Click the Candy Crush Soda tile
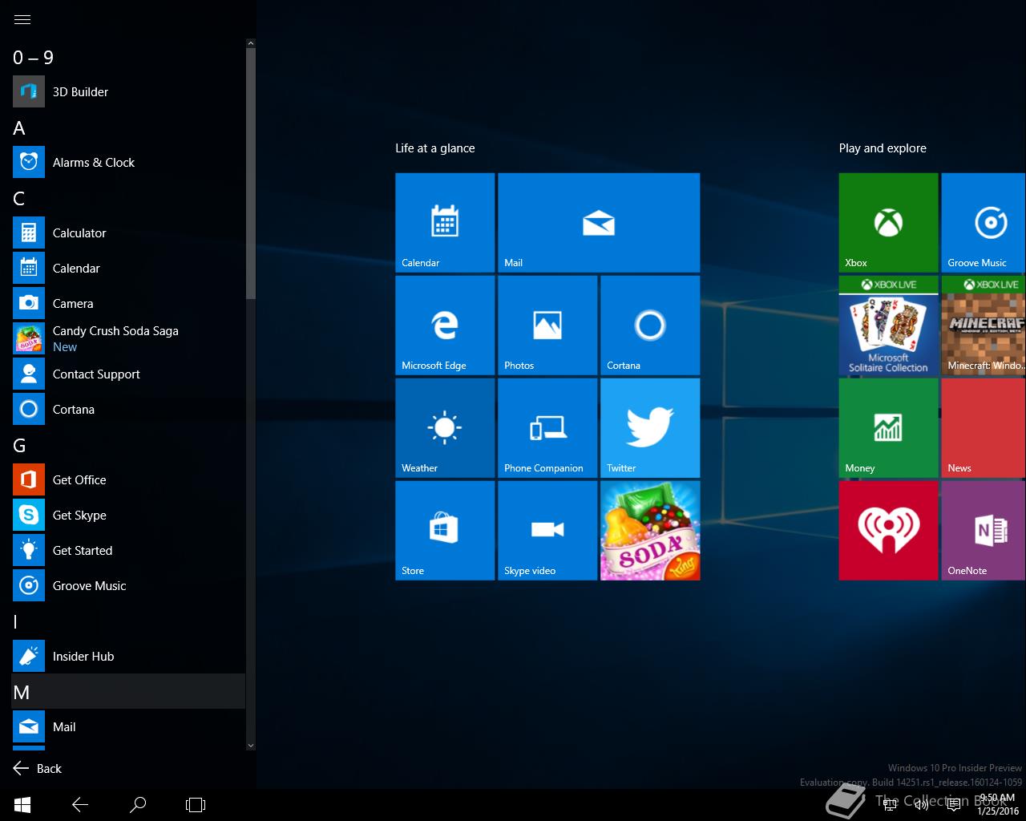The image size is (1026, 821). [x=650, y=530]
